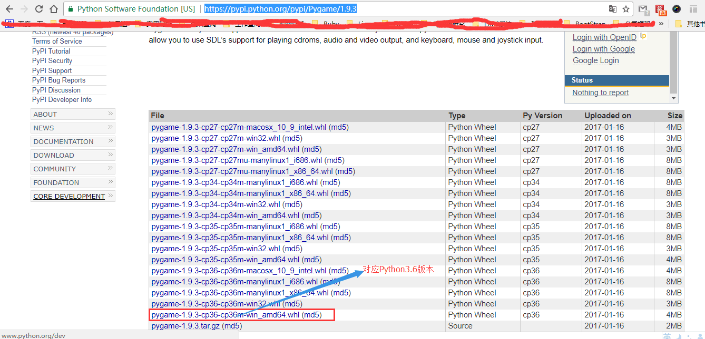Open Terms of Service link

[x=57, y=42]
